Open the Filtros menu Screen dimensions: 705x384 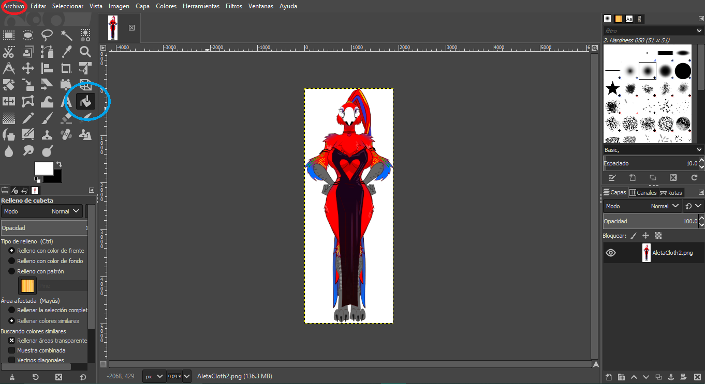click(x=234, y=6)
